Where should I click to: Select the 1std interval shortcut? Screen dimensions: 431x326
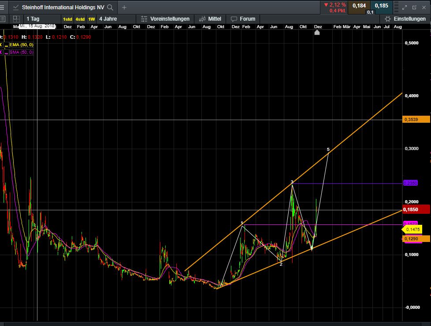click(x=67, y=19)
